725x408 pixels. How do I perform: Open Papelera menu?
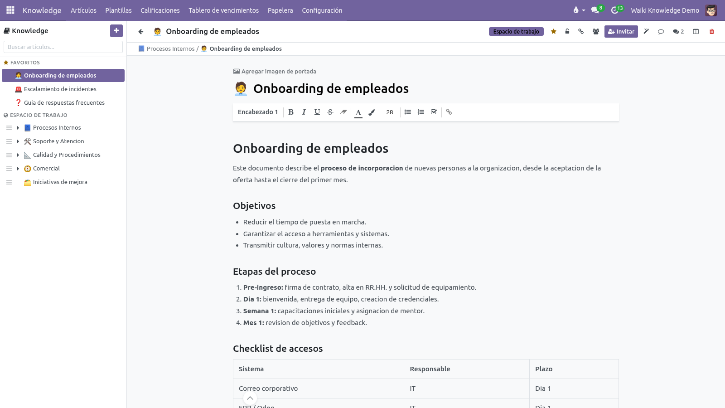280,10
